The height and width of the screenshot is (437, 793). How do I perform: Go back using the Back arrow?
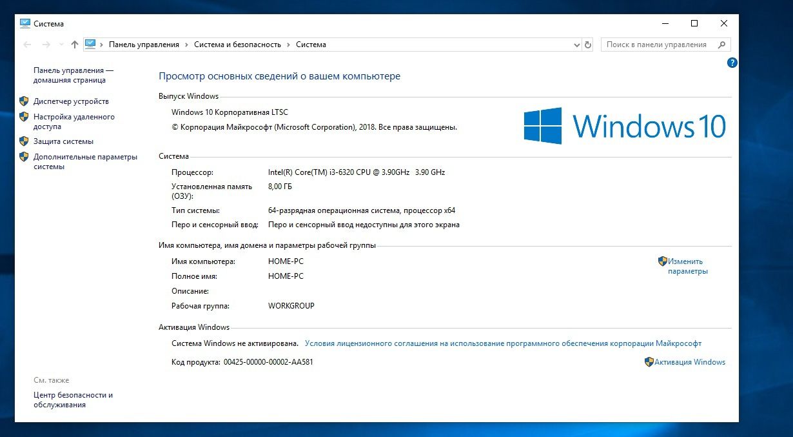click(x=27, y=45)
